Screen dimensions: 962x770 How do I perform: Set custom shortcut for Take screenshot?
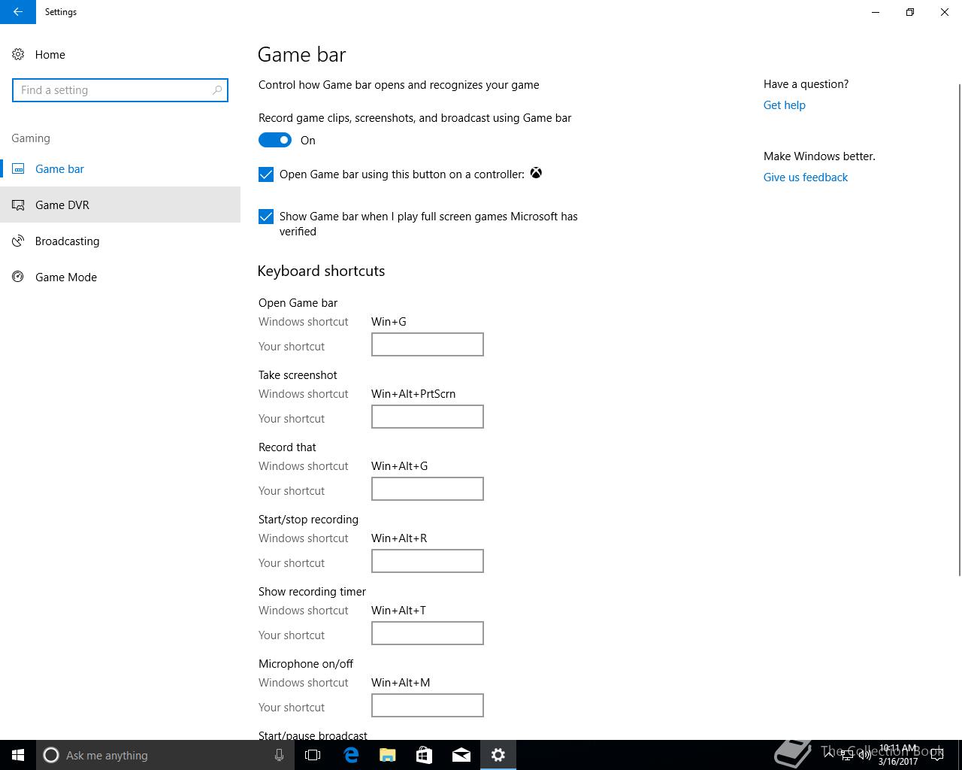(x=428, y=417)
